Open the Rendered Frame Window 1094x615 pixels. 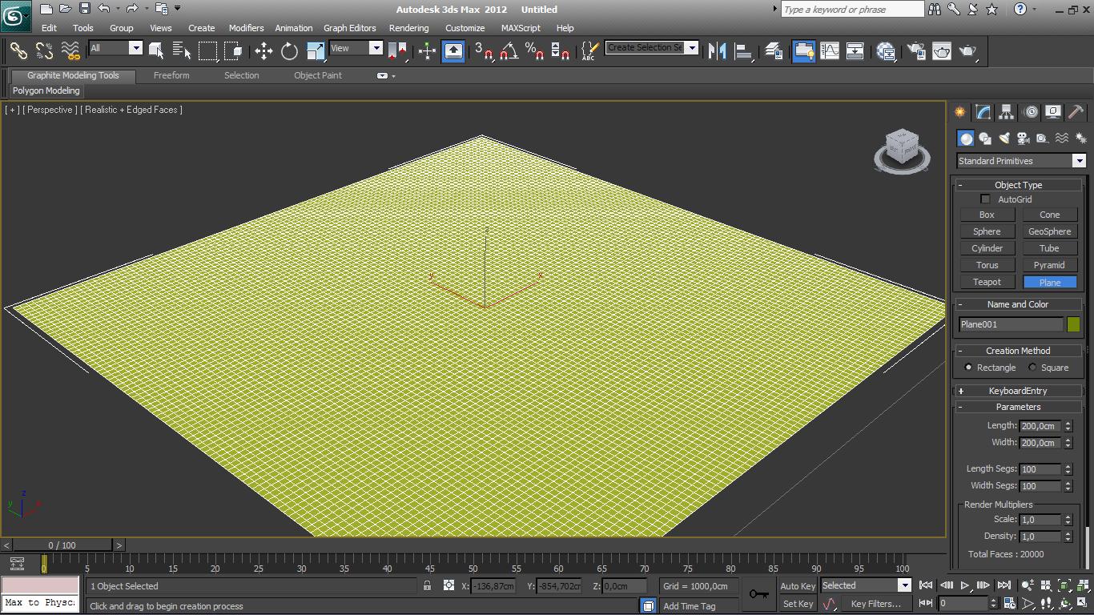tap(942, 51)
